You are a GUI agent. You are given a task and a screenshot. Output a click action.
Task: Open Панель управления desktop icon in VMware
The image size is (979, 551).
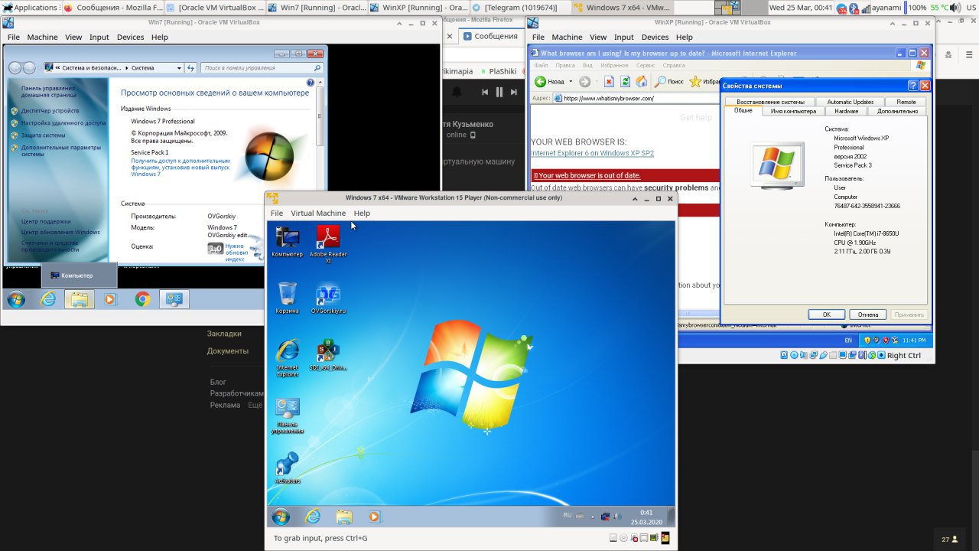pos(288,416)
